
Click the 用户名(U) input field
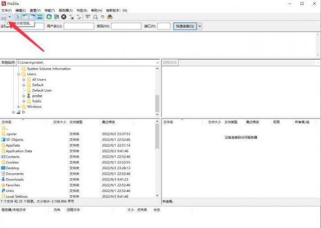point(79,26)
